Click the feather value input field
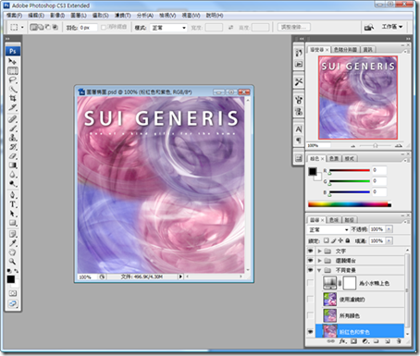The width and height of the screenshot is (420, 356). coord(88,28)
